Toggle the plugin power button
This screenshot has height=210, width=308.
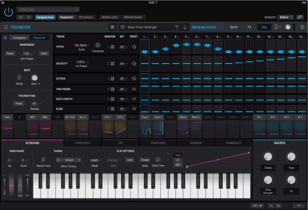(9, 12)
